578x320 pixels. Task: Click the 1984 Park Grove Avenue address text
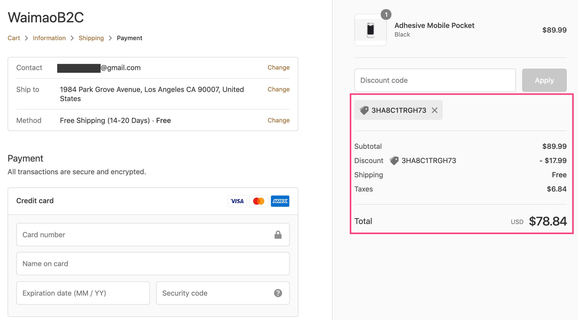tap(152, 94)
